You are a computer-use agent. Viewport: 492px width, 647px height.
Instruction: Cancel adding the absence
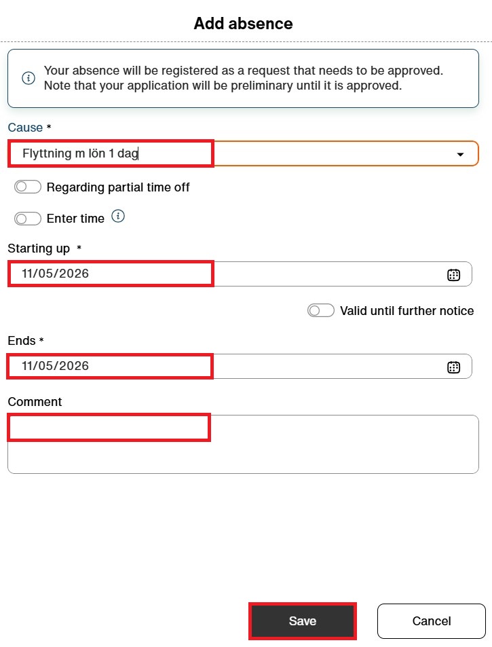(x=432, y=621)
